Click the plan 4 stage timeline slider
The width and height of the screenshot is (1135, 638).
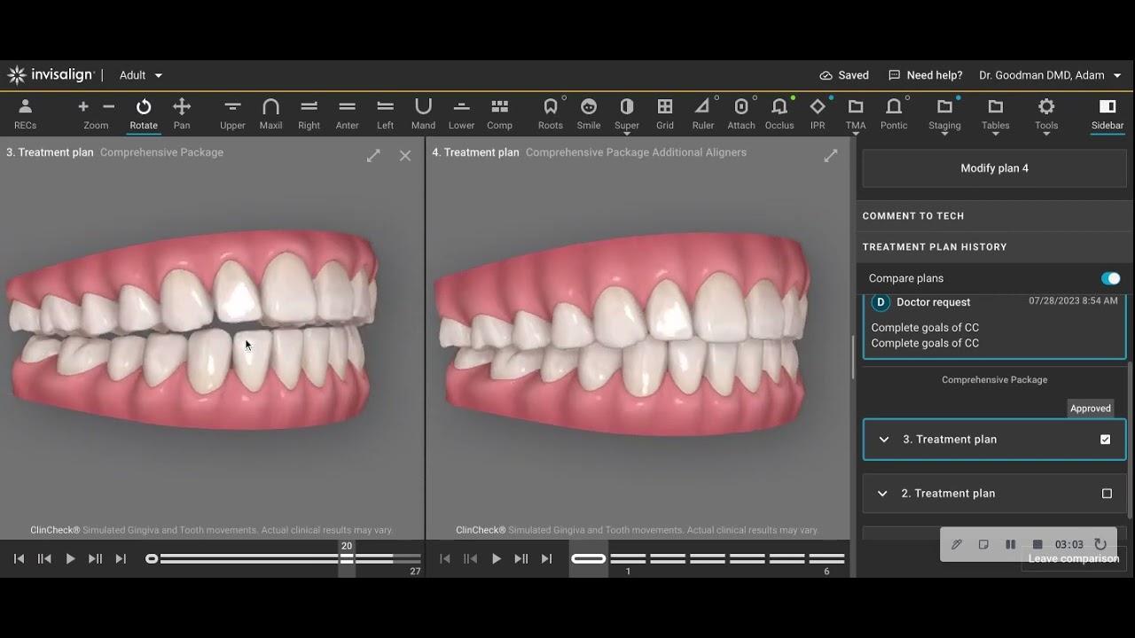708,559
